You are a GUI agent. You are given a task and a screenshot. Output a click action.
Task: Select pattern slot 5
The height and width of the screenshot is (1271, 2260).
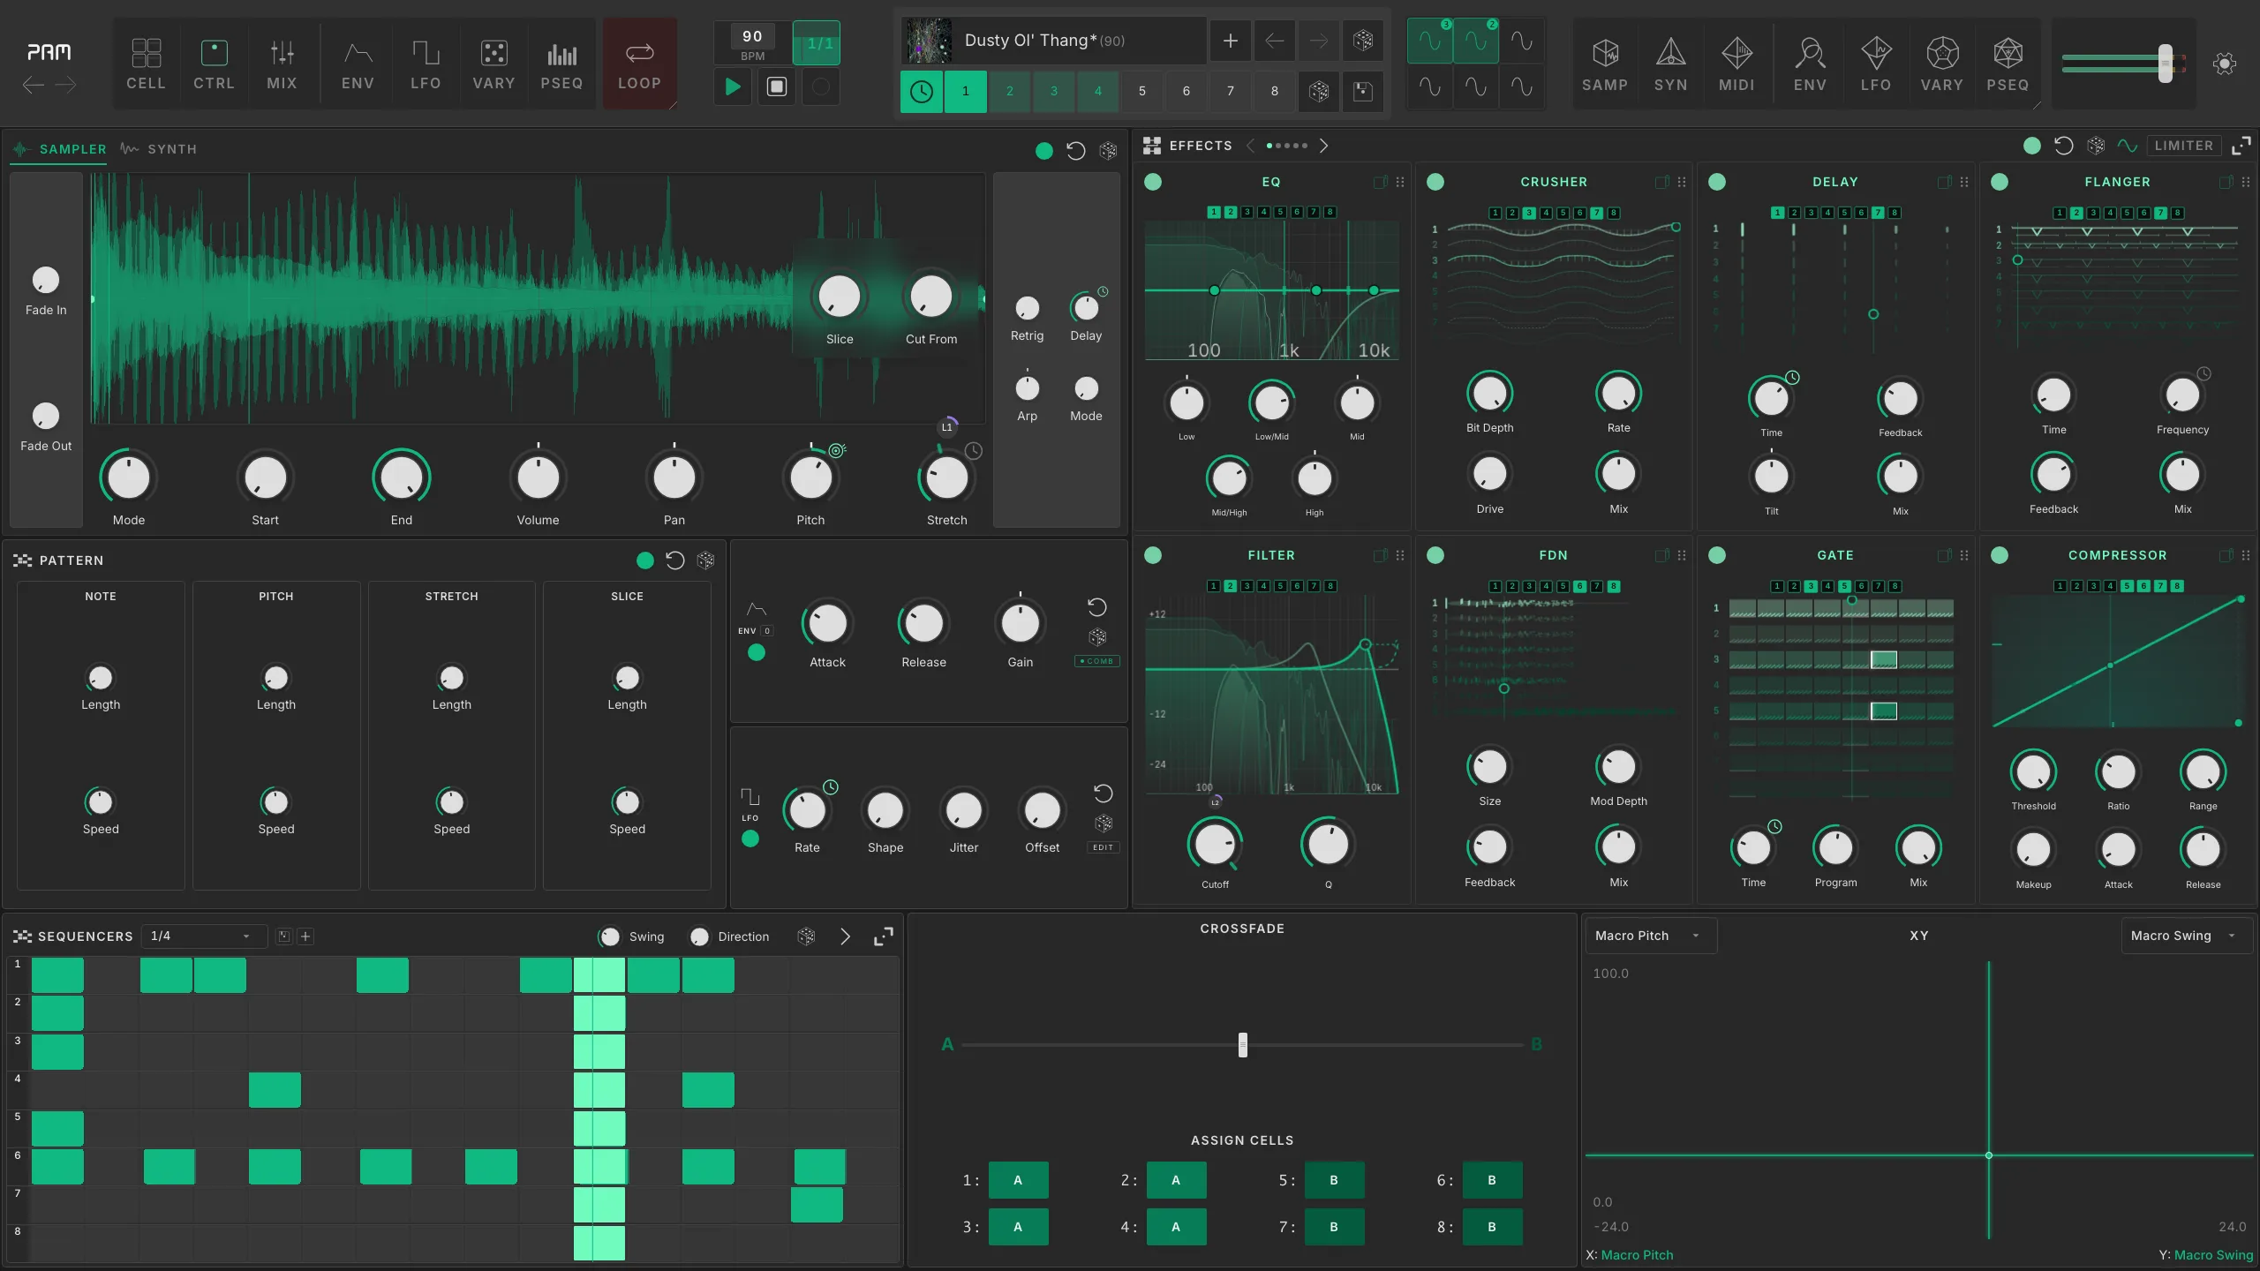point(1142,91)
